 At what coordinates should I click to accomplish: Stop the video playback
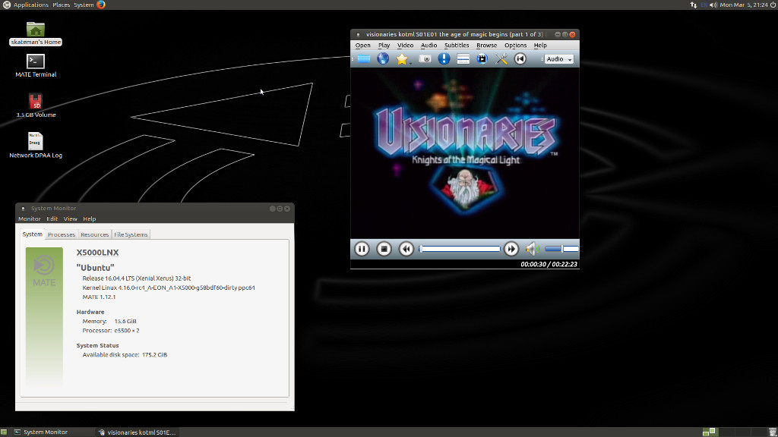384,249
